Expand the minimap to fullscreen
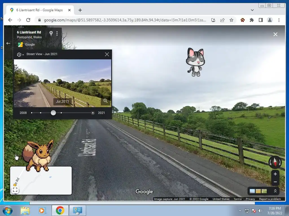 point(15,190)
